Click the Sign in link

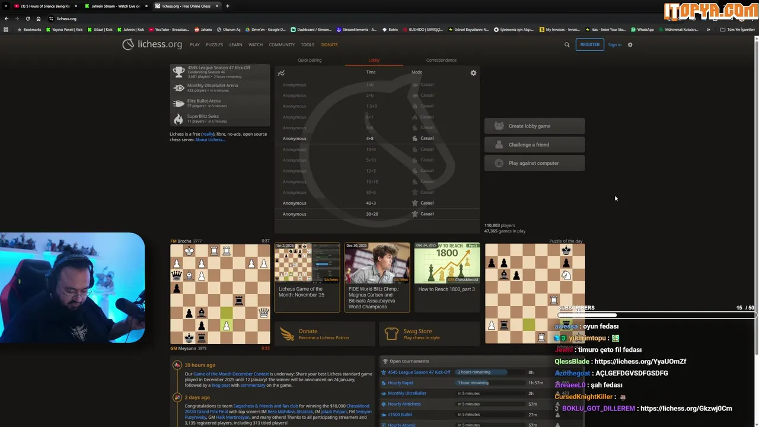click(614, 44)
